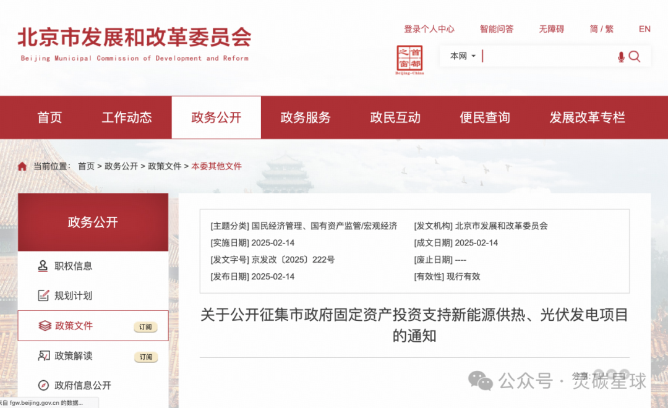Open 政府信息公开 in the sidebar

83,385
